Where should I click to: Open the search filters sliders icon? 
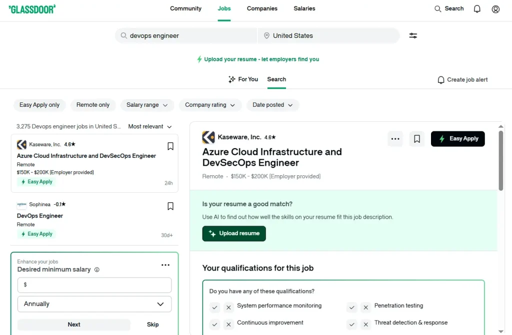tap(413, 35)
